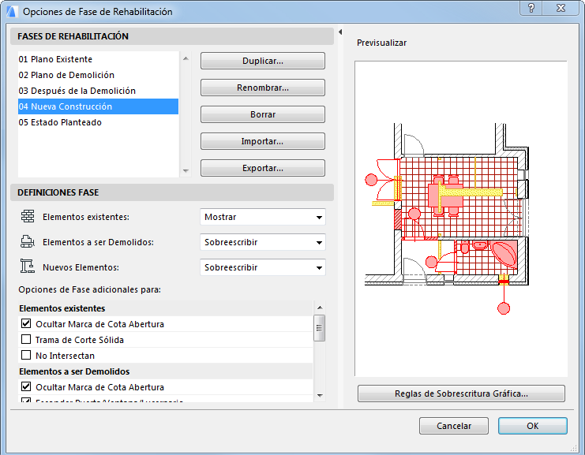The image size is (585, 455).
Task: Close the dialog with the X button
Action: point(561,8)
